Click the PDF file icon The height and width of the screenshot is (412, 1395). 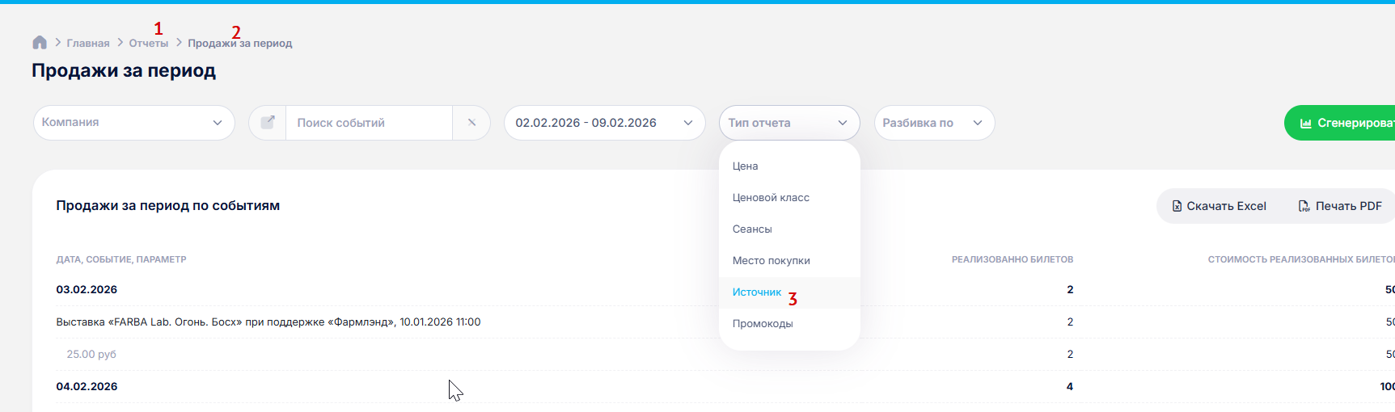[1304, 206]
